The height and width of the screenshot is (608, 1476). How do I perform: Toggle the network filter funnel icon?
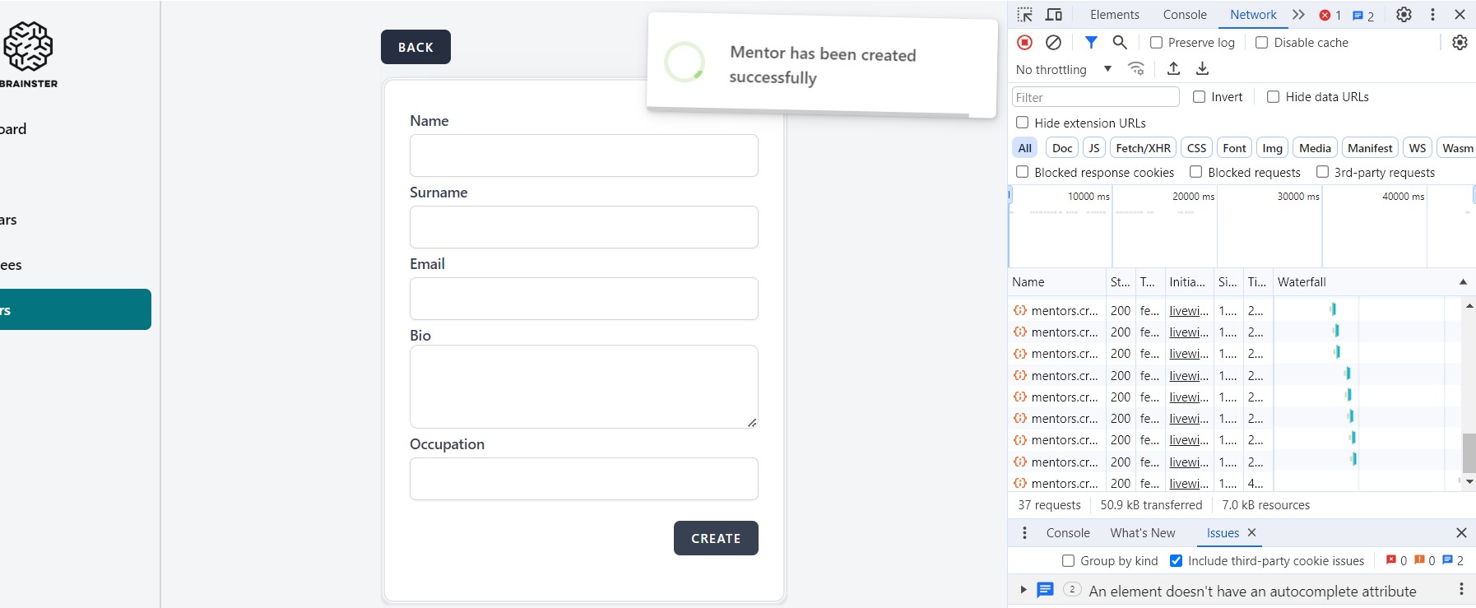(x=1091, y=42)
